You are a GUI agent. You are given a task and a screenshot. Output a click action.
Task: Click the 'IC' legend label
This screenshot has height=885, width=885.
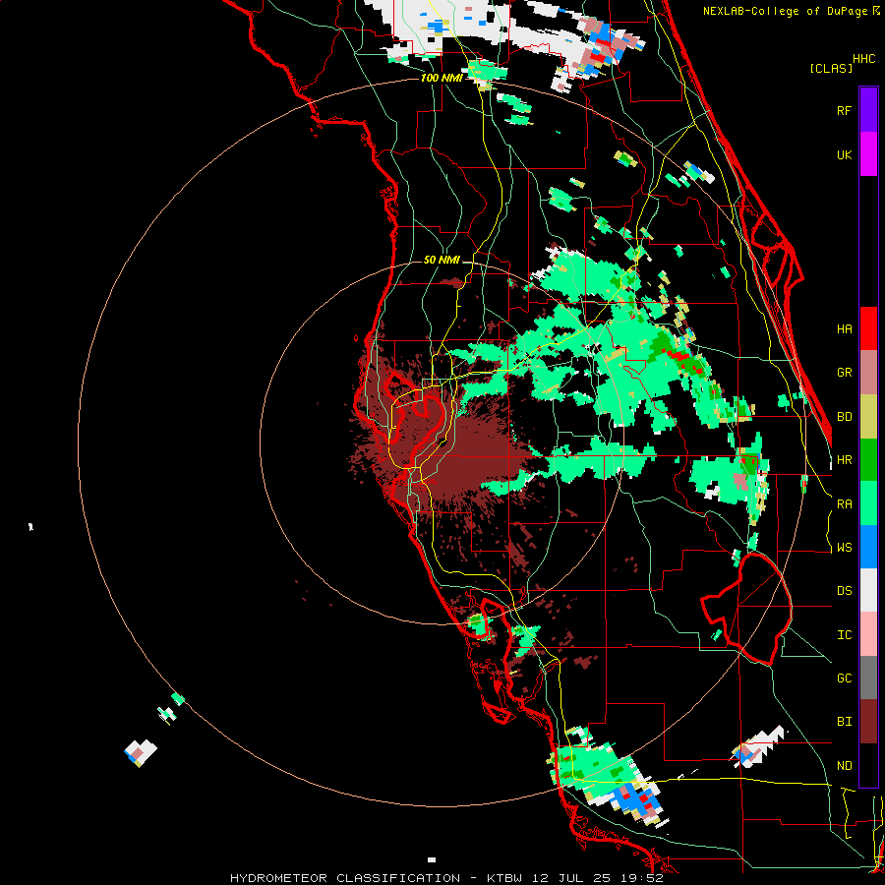pyautogui.click(x=844, y=635)
